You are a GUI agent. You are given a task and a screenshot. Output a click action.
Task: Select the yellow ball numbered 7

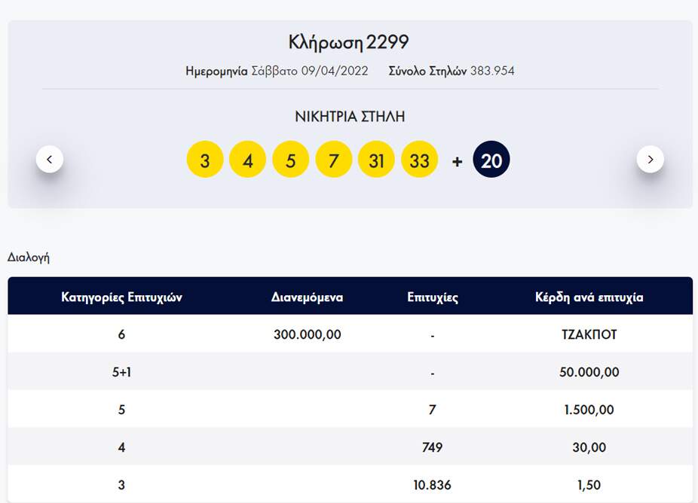(x=334, y=160)
